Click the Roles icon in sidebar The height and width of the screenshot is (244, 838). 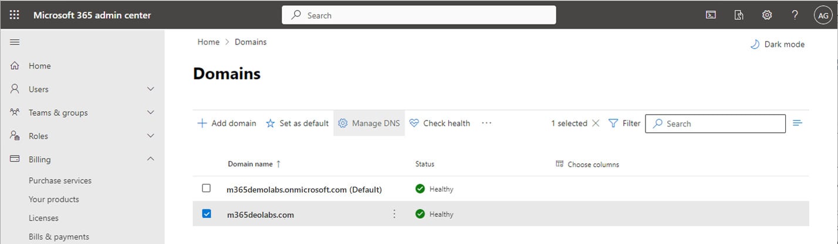click(15, 136)
